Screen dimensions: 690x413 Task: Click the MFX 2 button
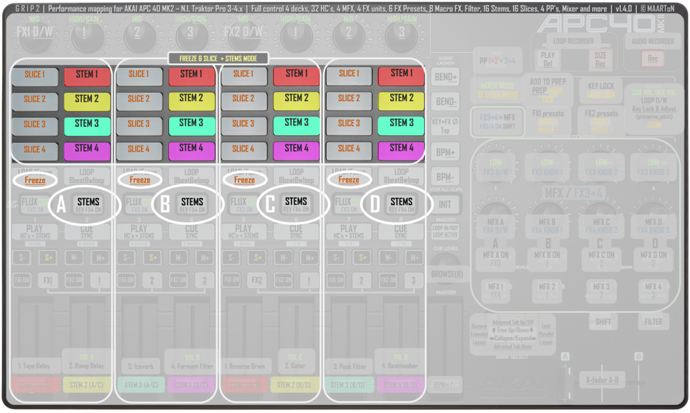coord(547,291)
